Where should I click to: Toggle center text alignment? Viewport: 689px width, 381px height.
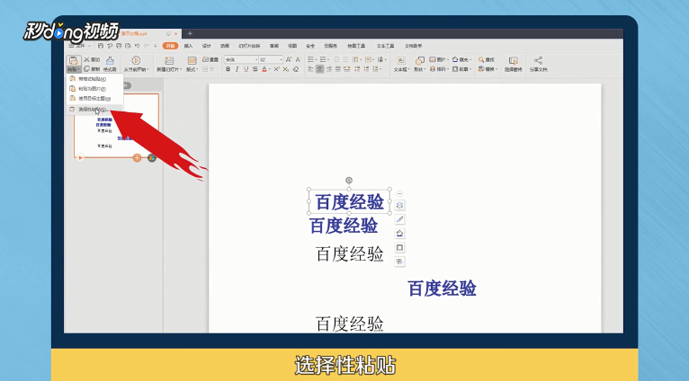pos(319,69)
